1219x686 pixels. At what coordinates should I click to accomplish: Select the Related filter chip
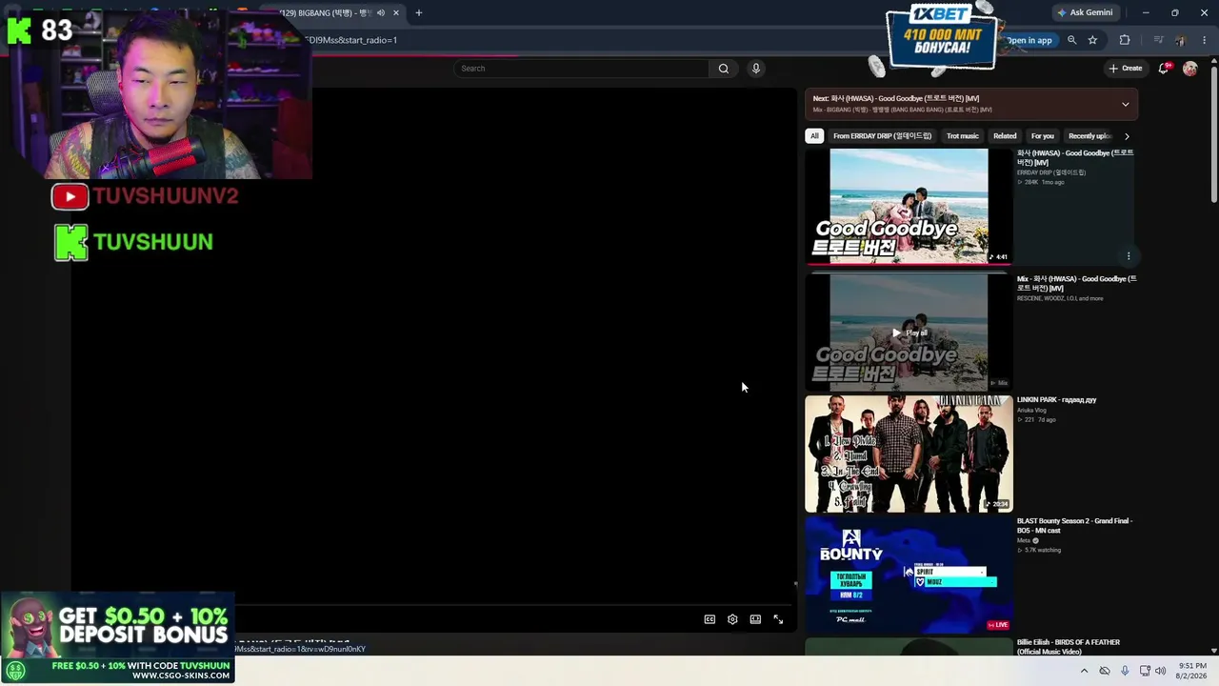(1005, 136)
